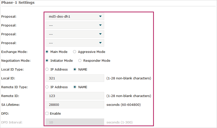Expand the fourth Proposal dropdown
The width and height of the screenshot is (217, 128).
click(x=75, y=43)
